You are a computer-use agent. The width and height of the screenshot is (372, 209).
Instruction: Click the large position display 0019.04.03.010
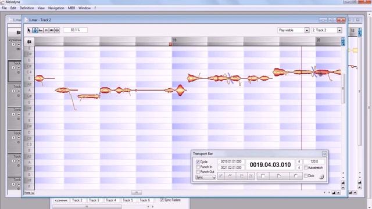coord(270,165)
